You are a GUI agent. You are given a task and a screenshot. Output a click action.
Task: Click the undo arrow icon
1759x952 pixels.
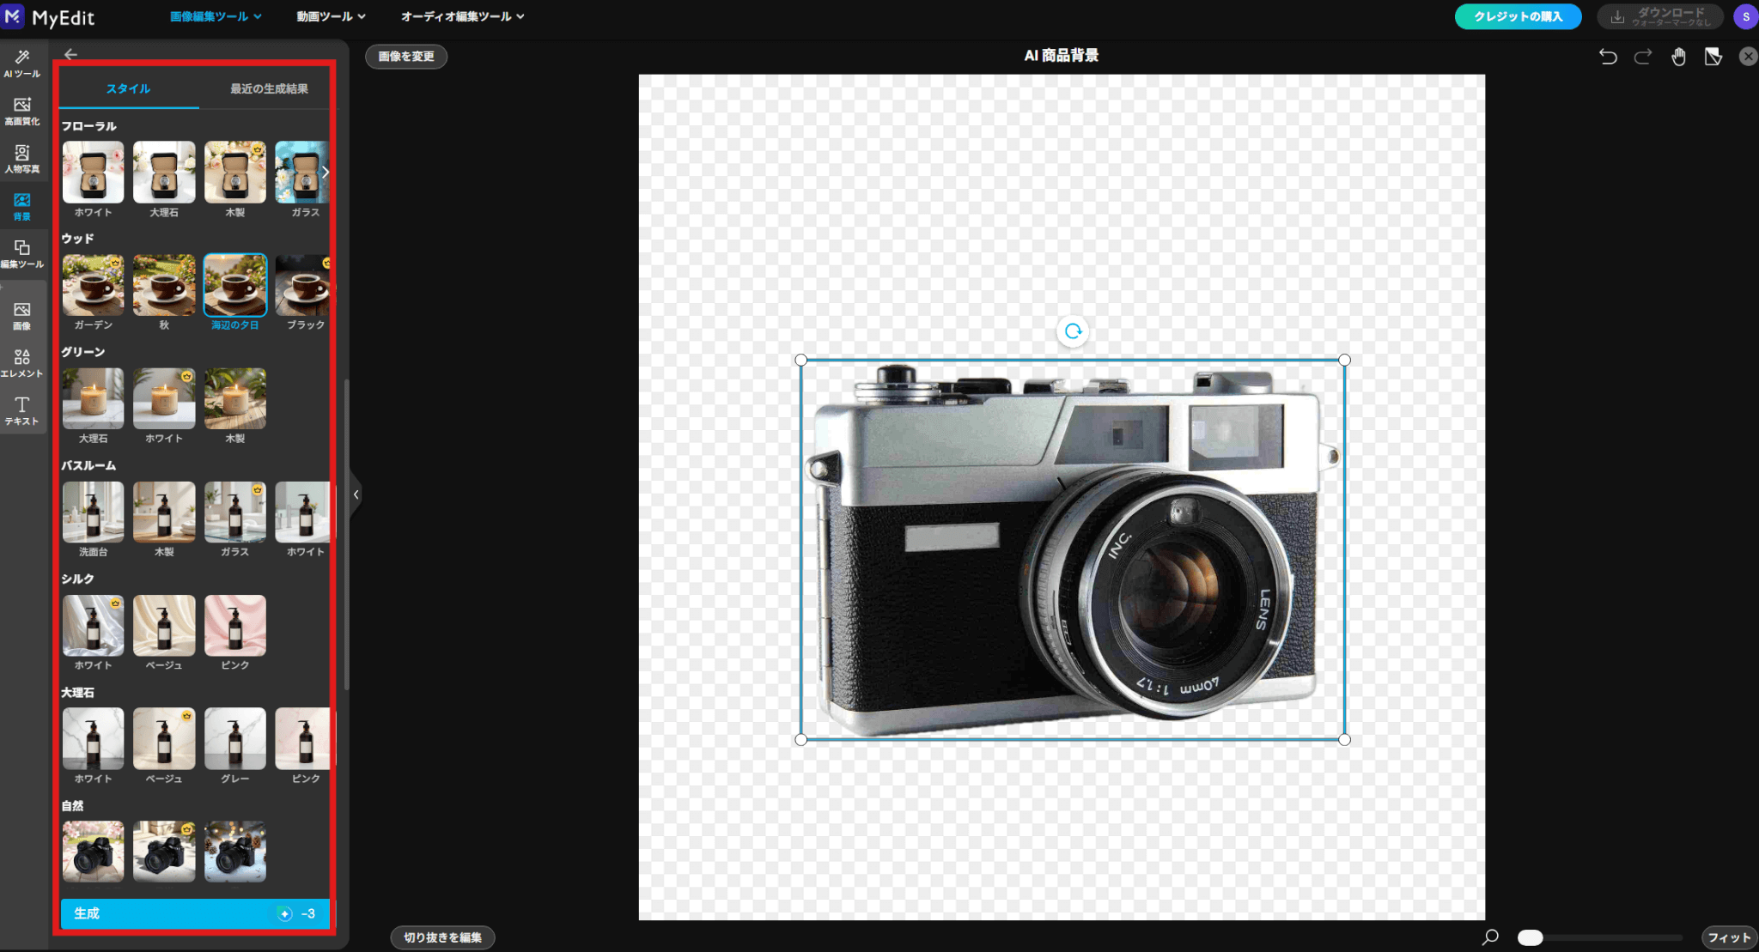[1608, 57]
